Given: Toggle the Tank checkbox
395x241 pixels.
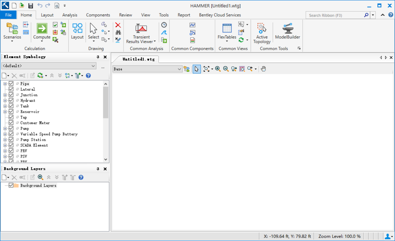Looking at the screenshot, I should tap(11, 106).
